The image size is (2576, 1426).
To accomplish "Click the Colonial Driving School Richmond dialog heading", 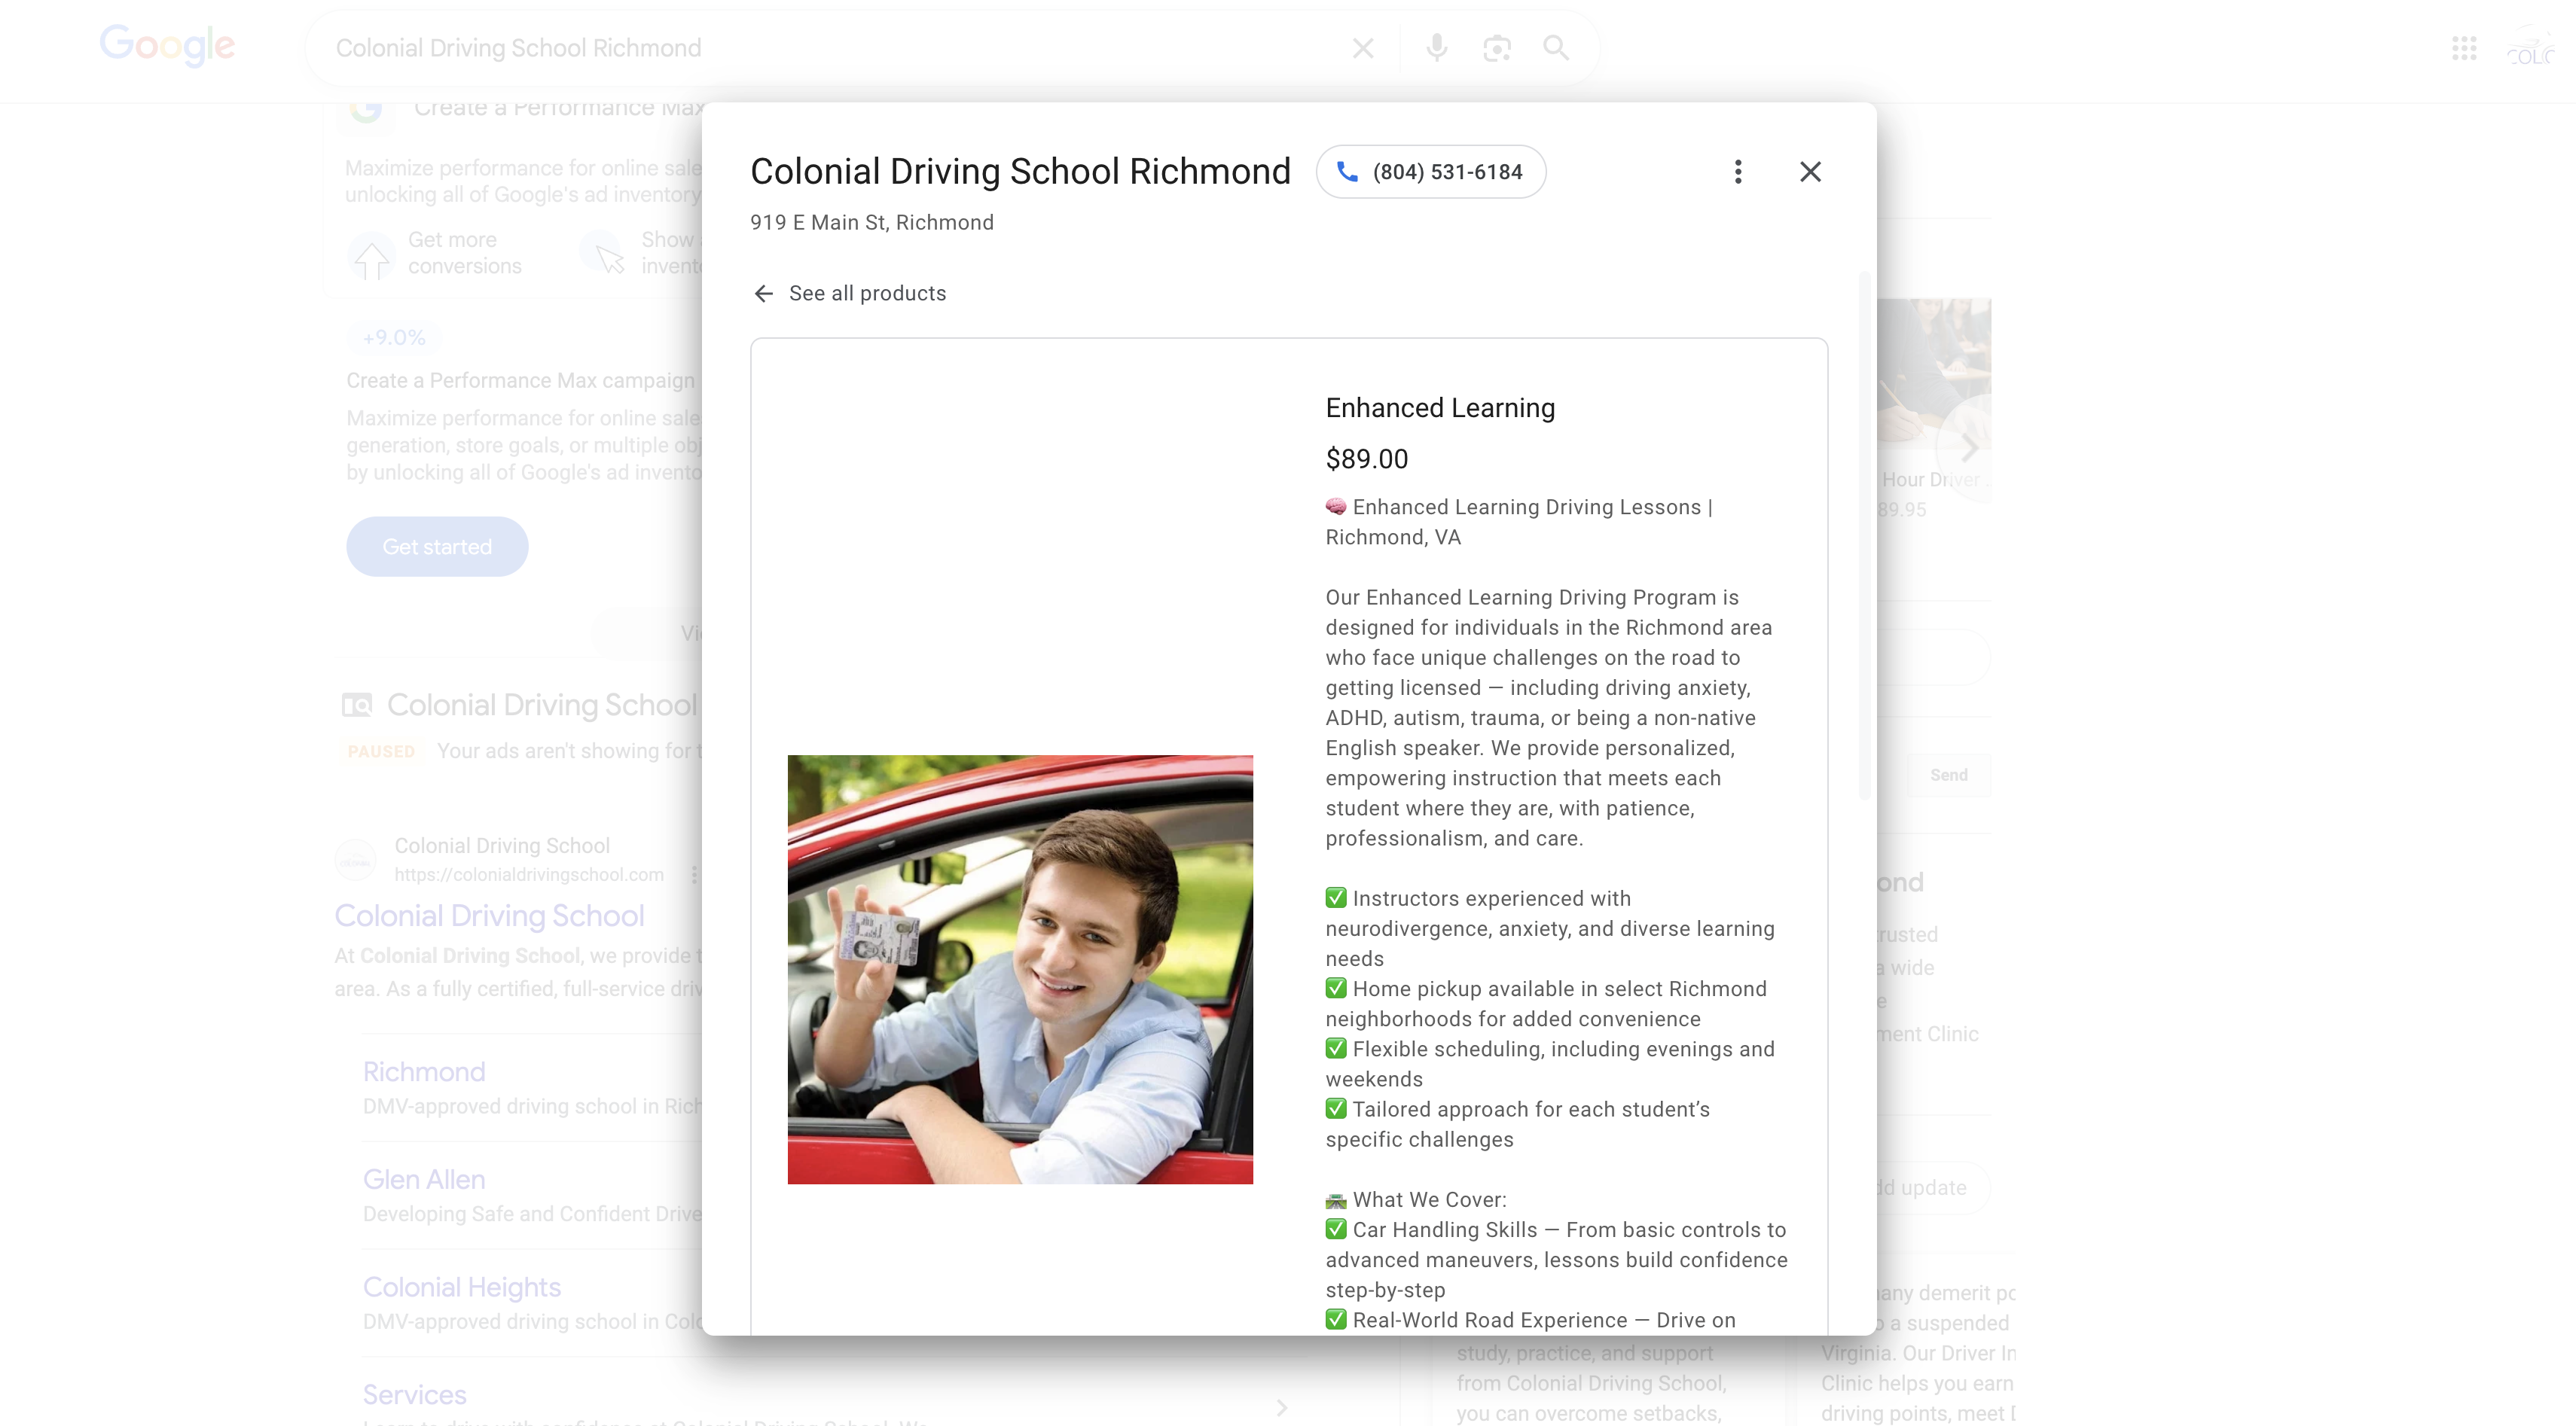I will tap(1020, 172).
